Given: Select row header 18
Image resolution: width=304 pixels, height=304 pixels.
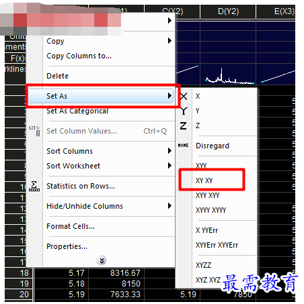Looking at the screenshot, I should (x=19, y=273).
